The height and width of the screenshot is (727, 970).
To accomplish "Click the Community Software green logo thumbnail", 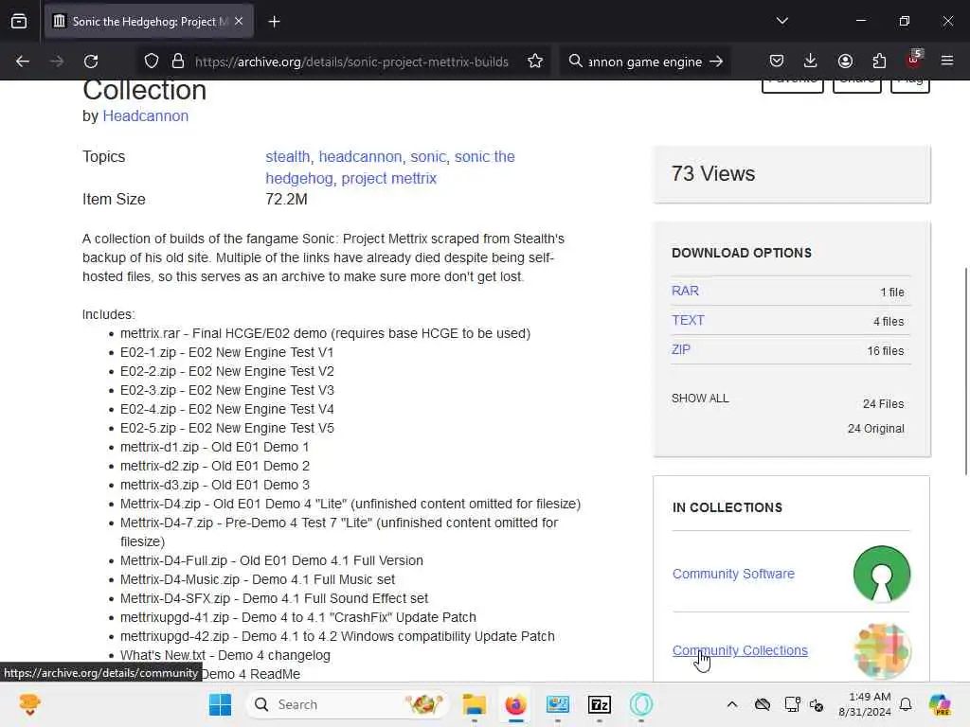I will [882, 574].
